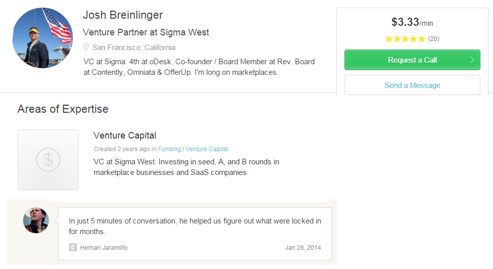Viewport: 493px width, 269px height.
Task: Click the Areas of Expertise heading
Action: click(63, 109)
